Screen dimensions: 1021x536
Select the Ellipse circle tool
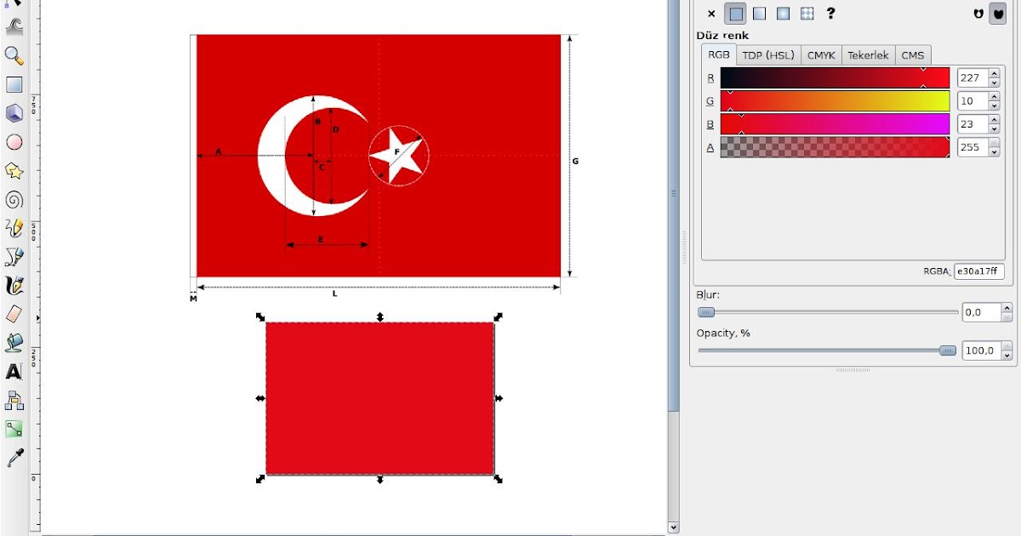(14, 142)
